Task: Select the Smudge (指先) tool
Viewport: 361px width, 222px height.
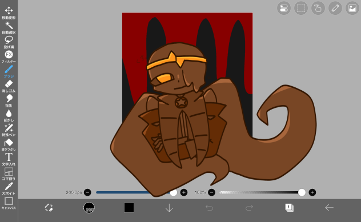Action: tap(9, 101)
